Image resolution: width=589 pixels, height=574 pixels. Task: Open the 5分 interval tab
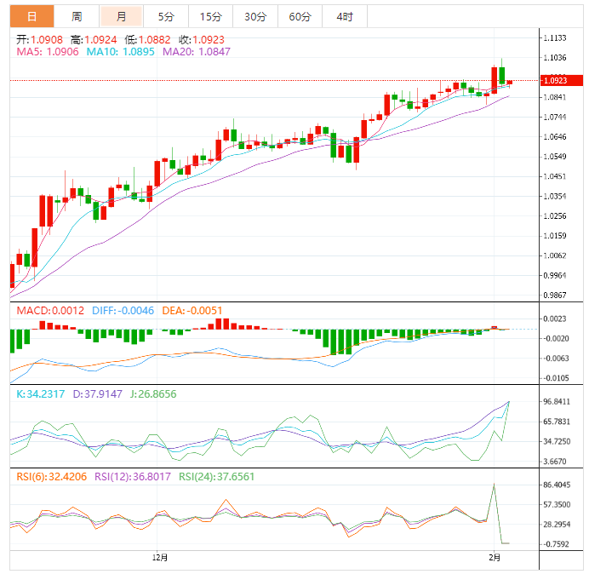point(166,16)
